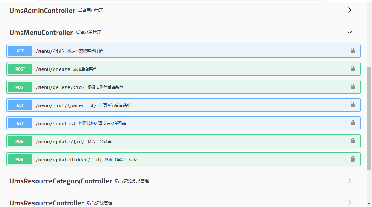The height and width of the screenshot is (207, 372).
Task: Click the description 修改后台菜单
Action: [x=99, y=141]
